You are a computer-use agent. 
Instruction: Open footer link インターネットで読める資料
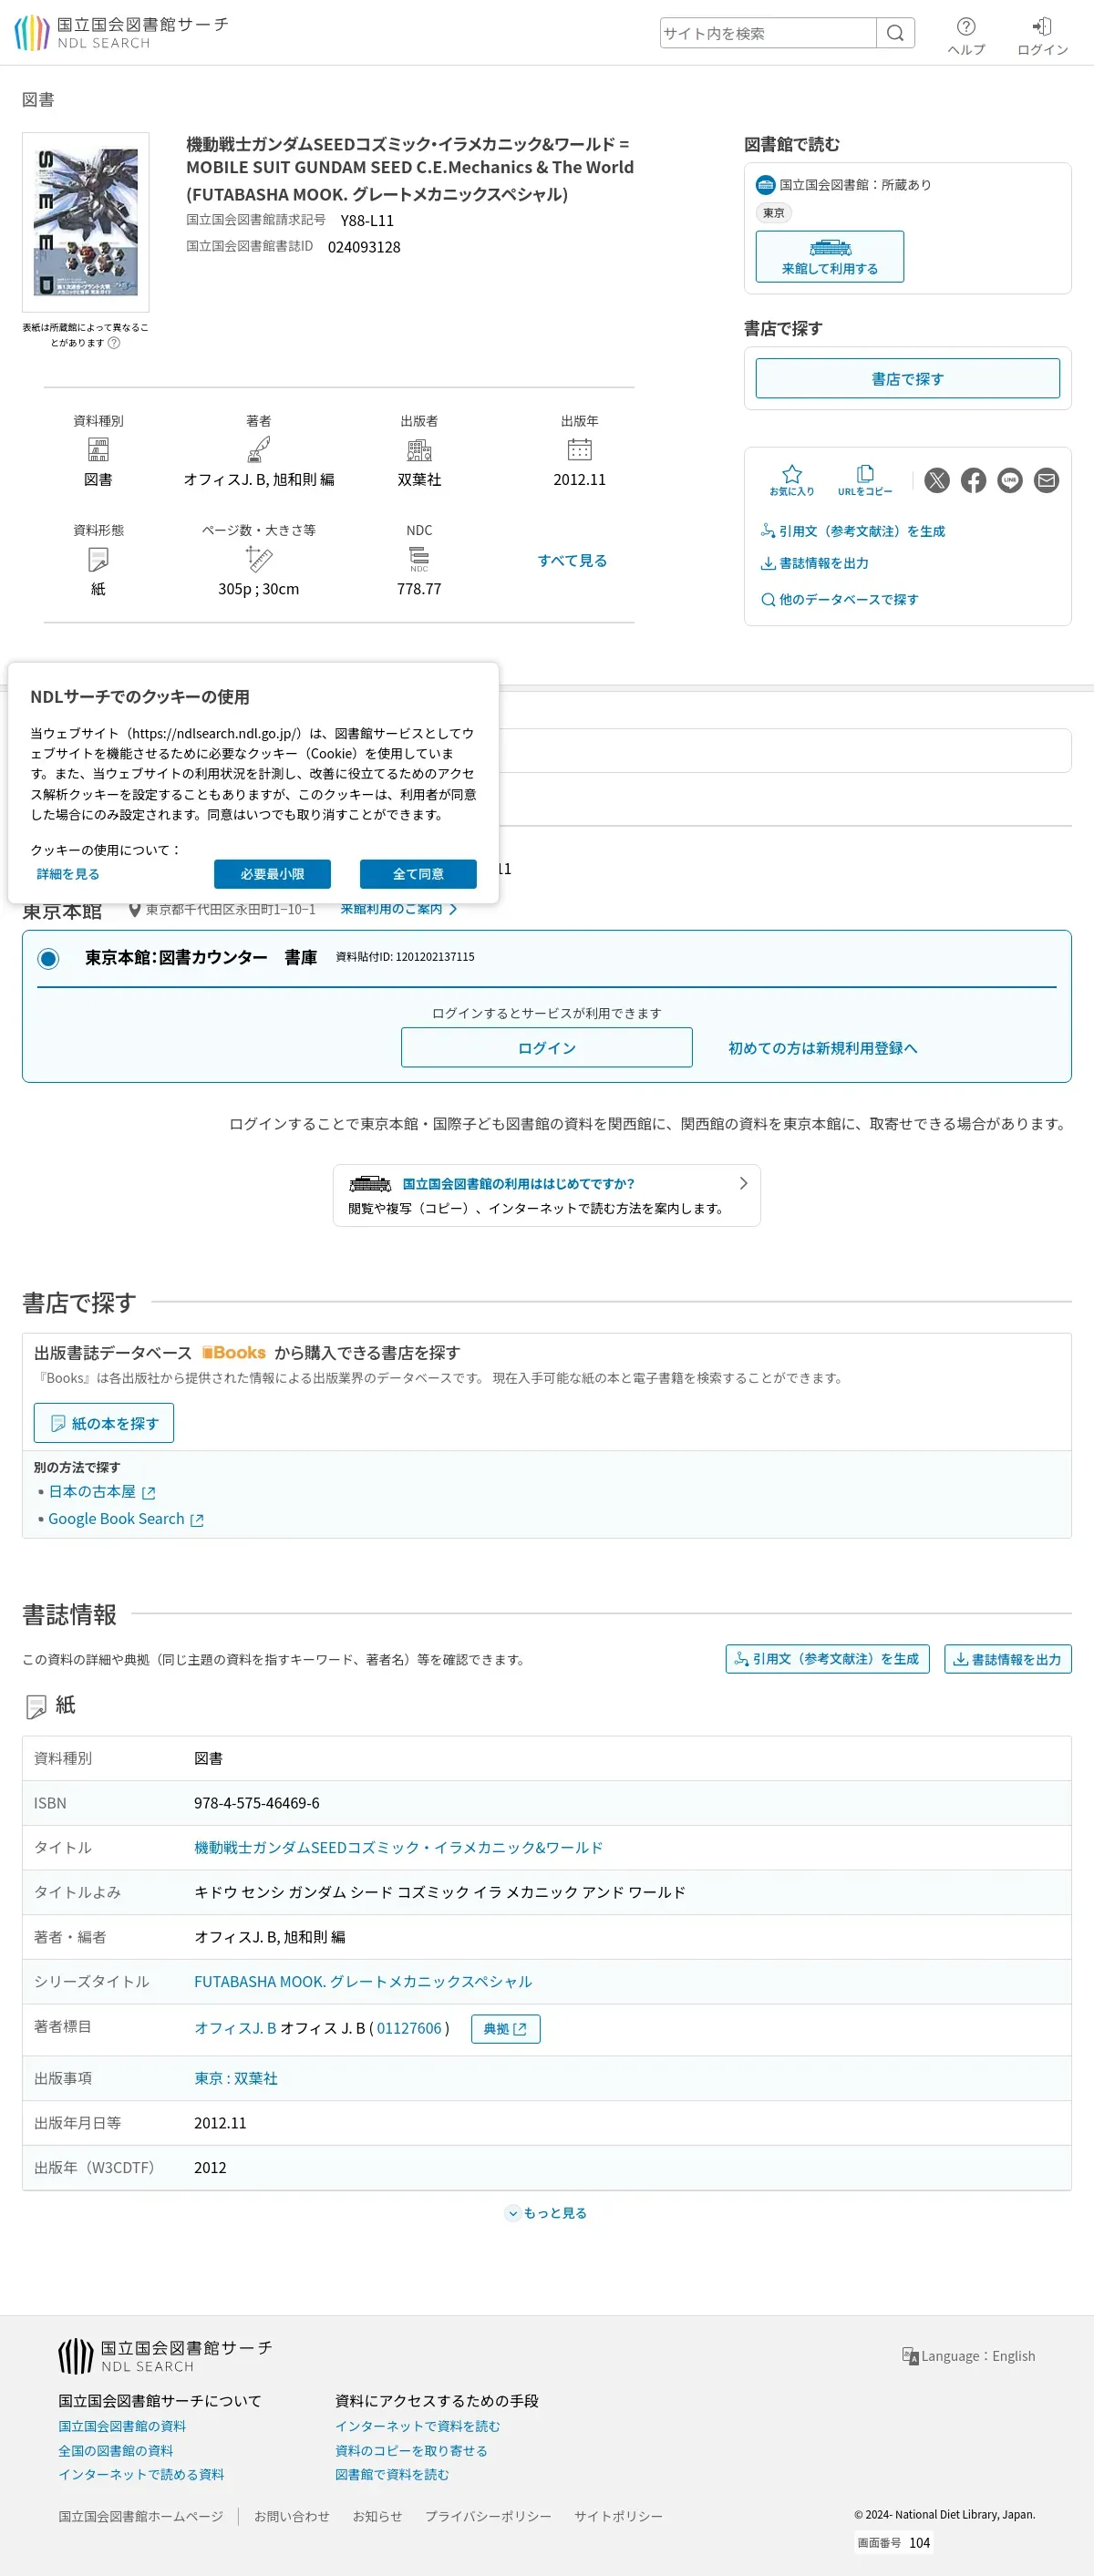(141, 2475)
